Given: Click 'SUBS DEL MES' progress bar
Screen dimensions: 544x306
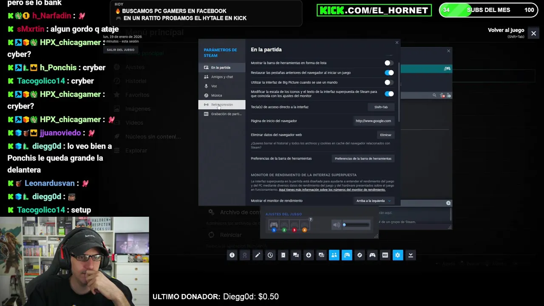Looking at the screenshot, I should click(x=488, y=10).
